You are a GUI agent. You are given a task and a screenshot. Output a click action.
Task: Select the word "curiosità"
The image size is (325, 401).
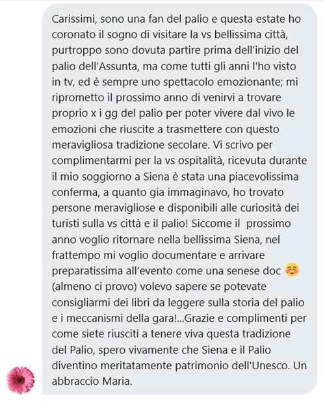point(261,208)
